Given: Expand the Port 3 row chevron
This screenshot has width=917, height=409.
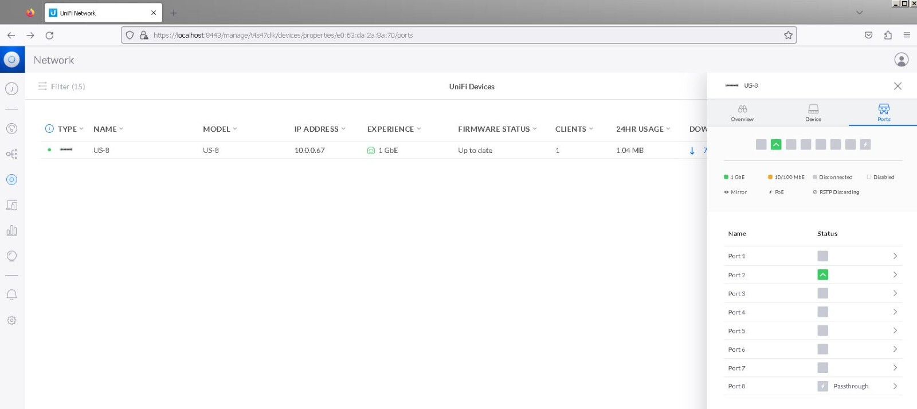Looking at the screenshot, I should pos(895,293).
